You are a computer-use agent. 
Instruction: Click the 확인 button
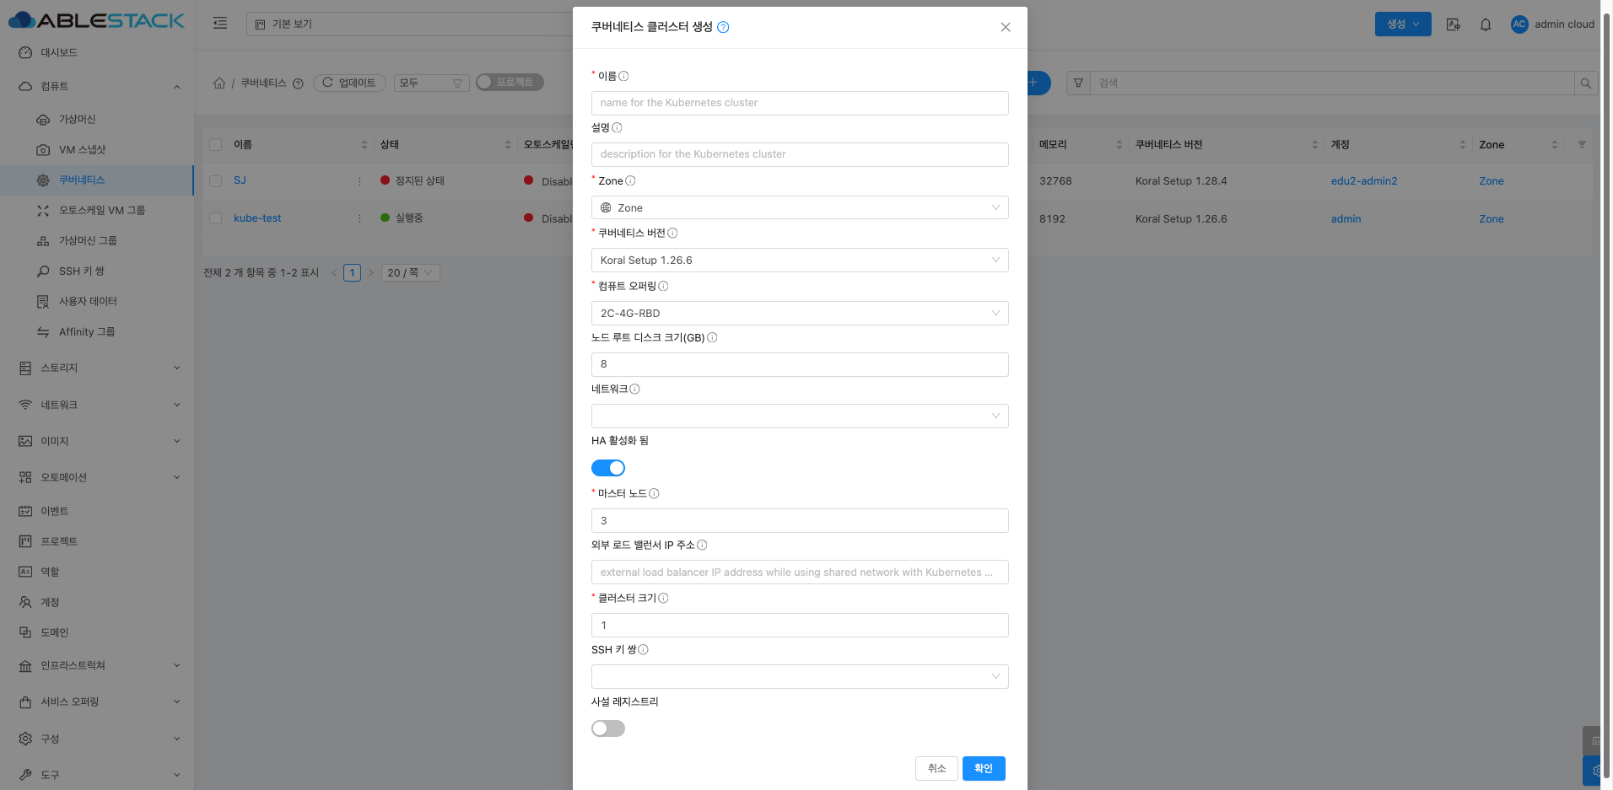(x=984, y=768)
